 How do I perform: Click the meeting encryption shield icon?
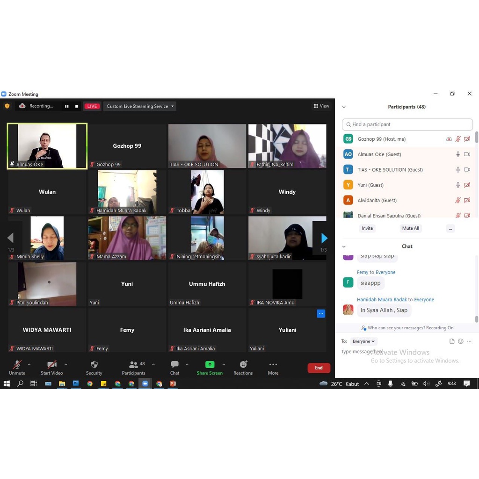(7, 106)
